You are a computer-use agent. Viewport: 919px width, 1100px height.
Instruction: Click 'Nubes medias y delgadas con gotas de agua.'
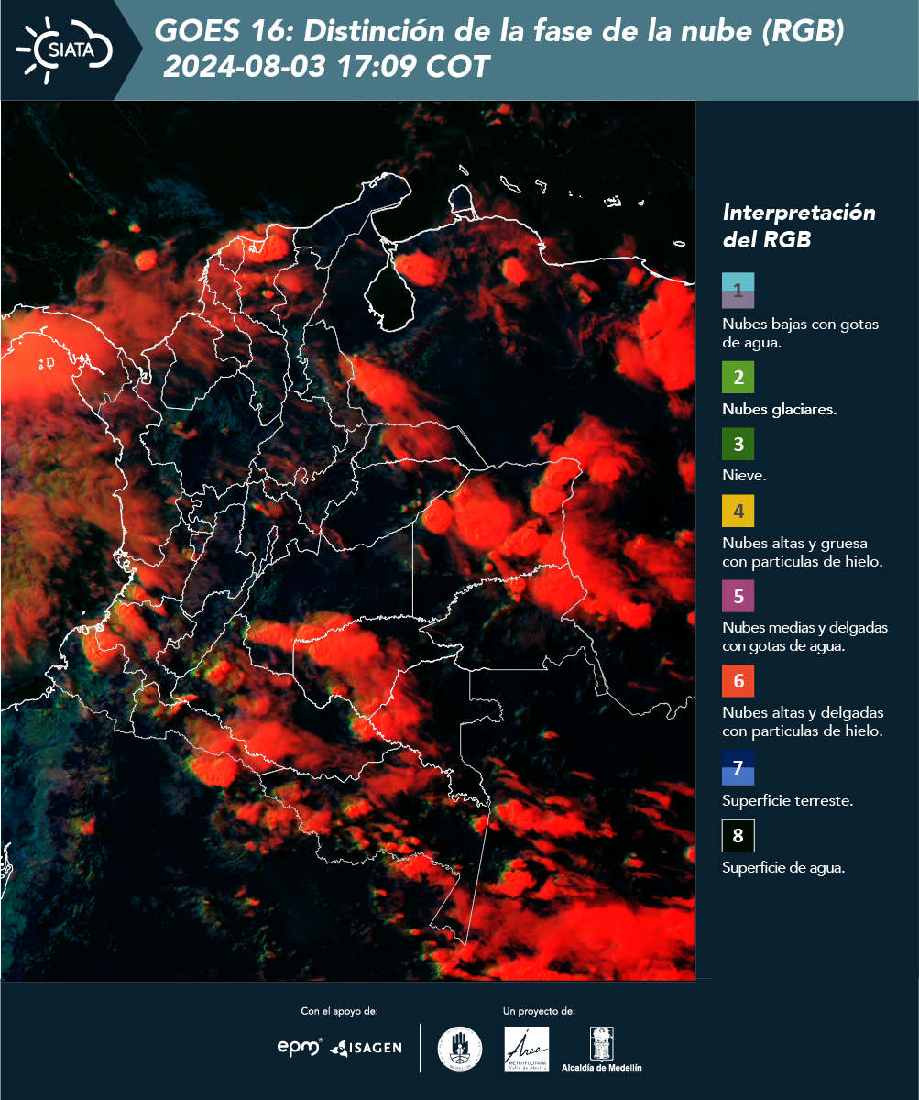pos(804,637)
